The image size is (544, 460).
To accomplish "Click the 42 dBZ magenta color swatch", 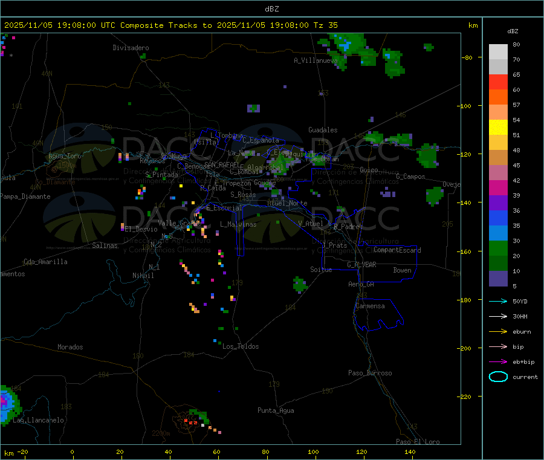I will [498, 187].
